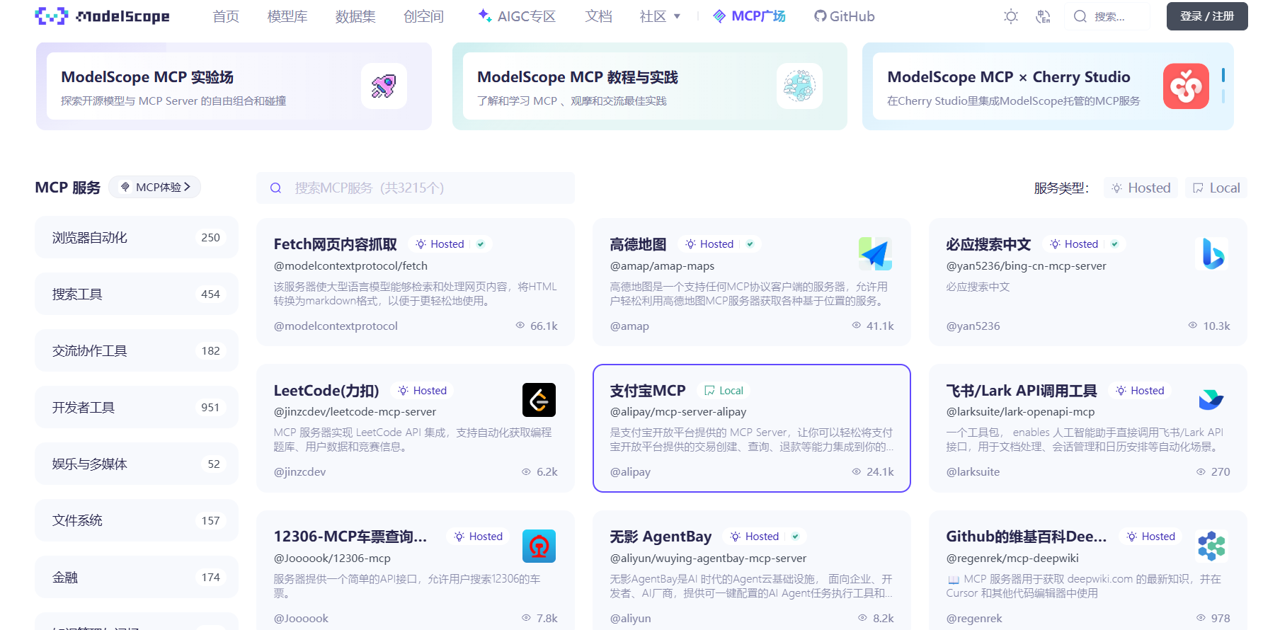The height and width of the screenshot is (630, 1263).
Task: Click the MCP 教程与实践 globe icon
Action: 799,86
